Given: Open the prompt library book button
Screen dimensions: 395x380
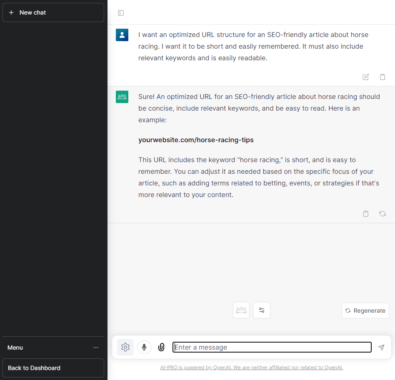Looking at the screenshot, I should coord(241,310).
